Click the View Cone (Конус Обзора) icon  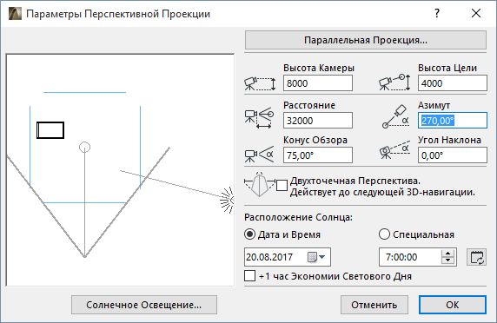click(259, 155)
